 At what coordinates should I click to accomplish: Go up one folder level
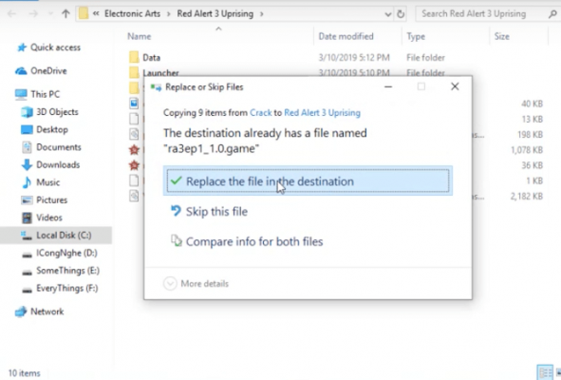65,14
